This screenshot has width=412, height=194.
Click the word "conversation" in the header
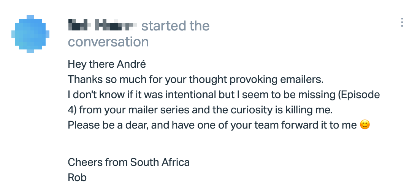tap(108, 42)
